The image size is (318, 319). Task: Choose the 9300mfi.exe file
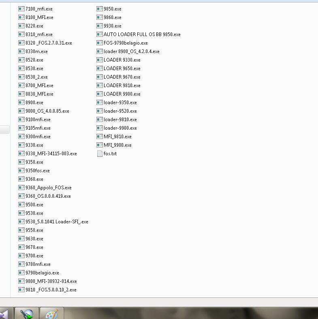tap(38, 137)
